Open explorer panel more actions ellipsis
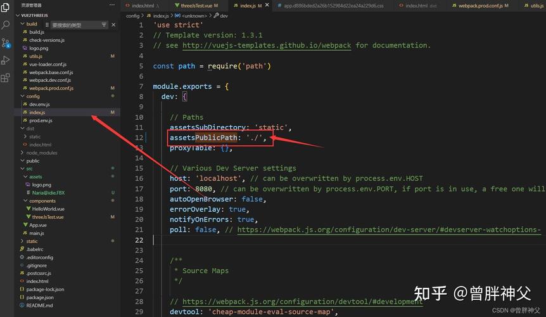Image resolution: width=546 pixels, height=317 pixels. tap(113, 5)
